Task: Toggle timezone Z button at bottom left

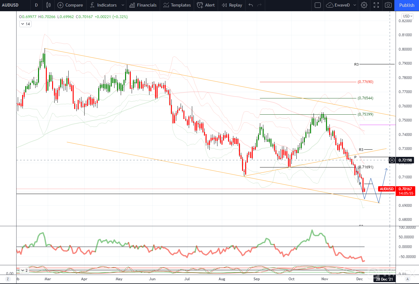Action: [x=8, y=279]
